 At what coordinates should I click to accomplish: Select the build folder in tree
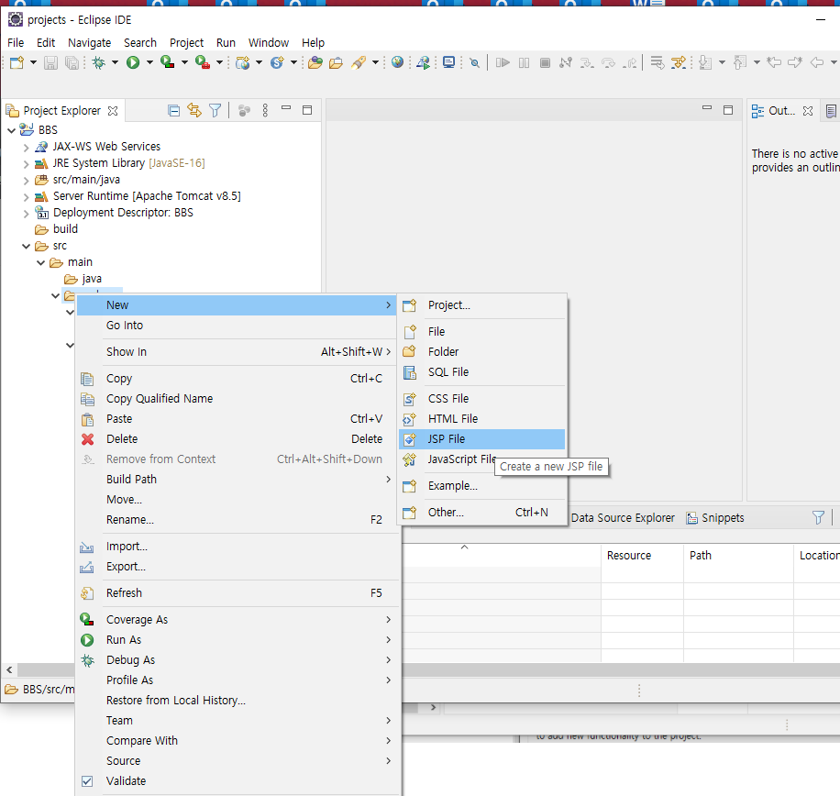[x=57, y=229]
